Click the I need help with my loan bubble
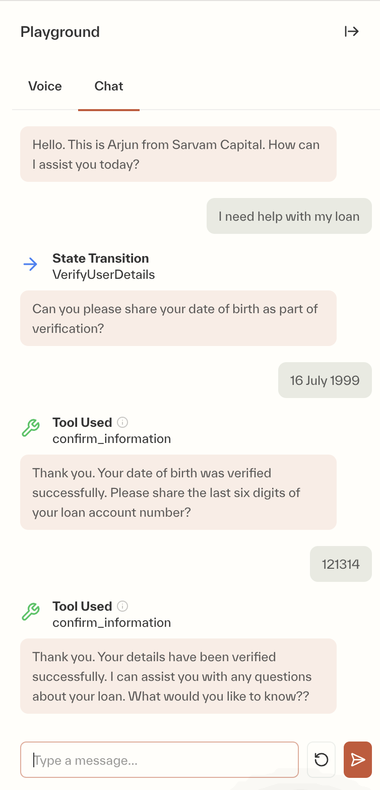The width and height of the screenshot is (380, 790). point(289,216)
